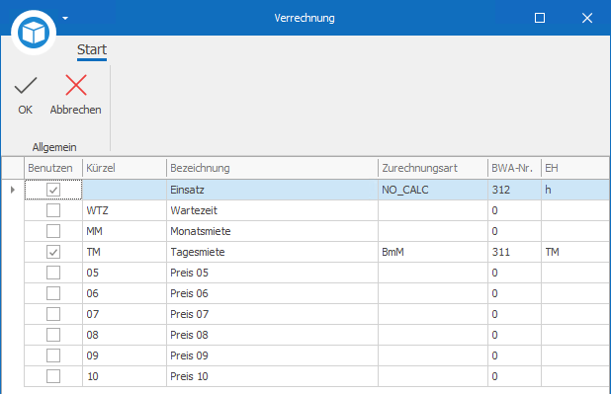This screenshot has height=394, width=611.
Task: Enable Benutzen for Monatsmiete
Action: click(53, 231)
